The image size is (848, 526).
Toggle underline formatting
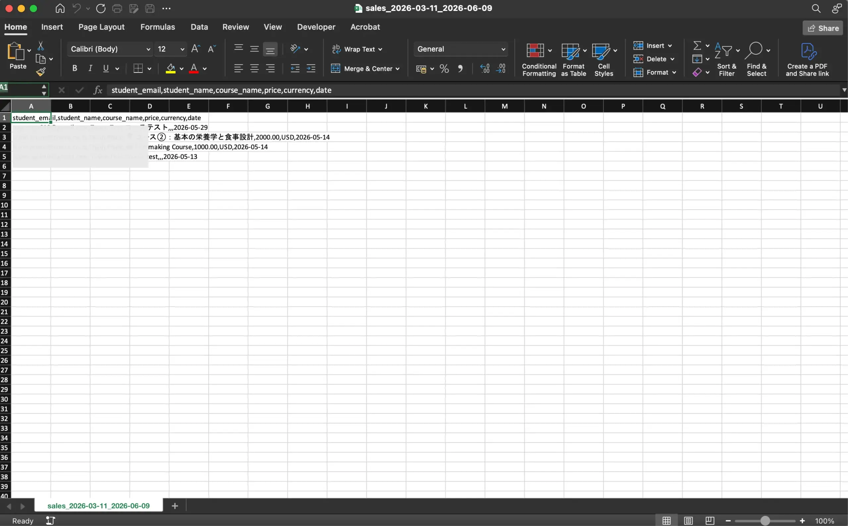pyautogui.click(x=106, y=68)
